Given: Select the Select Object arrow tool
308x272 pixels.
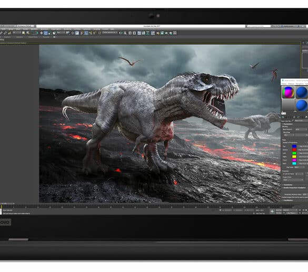Looking at the screenshot, I should (24, 33).
